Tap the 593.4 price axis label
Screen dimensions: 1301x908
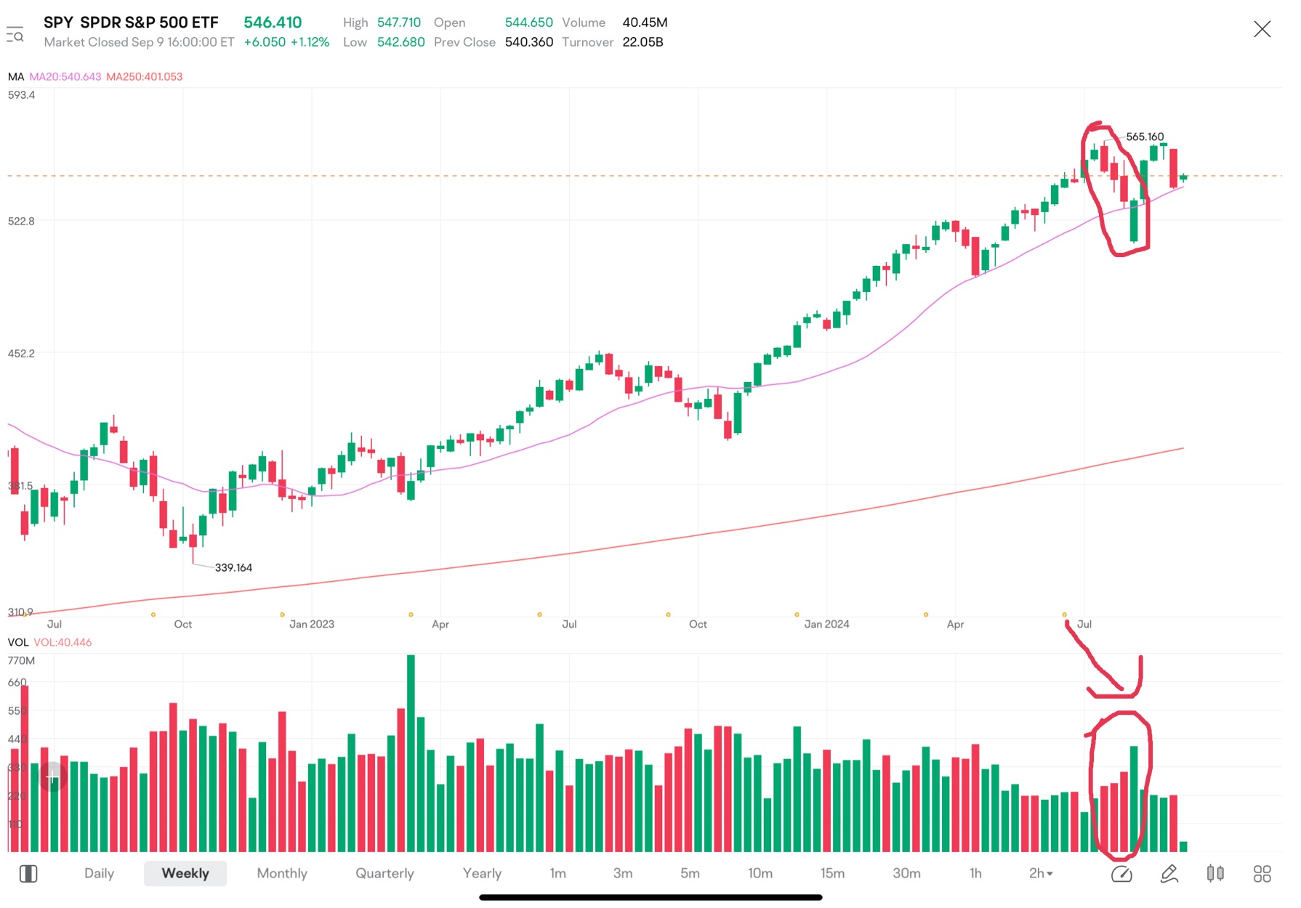(21, 94)
